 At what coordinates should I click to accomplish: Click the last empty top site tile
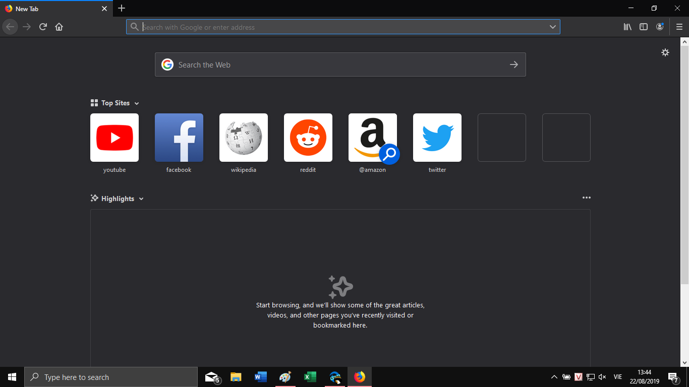coord(566,138)
